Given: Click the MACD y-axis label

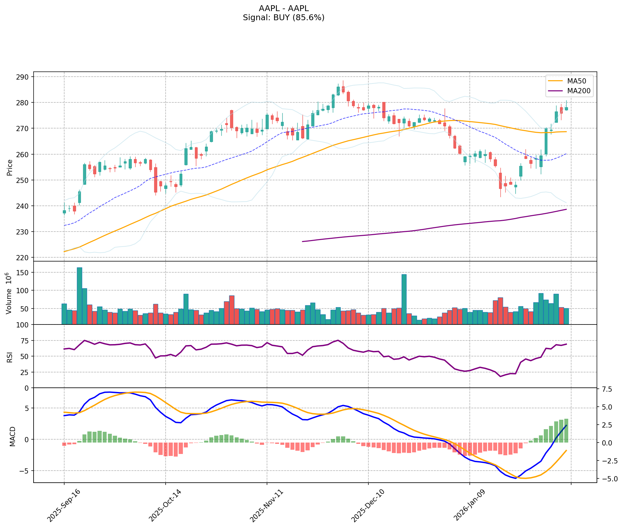Looking at the screenshot, I should pos(12,436).
